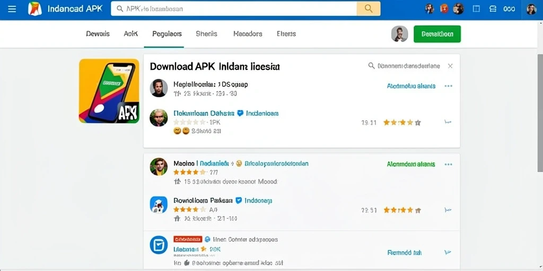Click the Indanoad APK logo icon
Screen dimensions: 543x271
(34, 8)
